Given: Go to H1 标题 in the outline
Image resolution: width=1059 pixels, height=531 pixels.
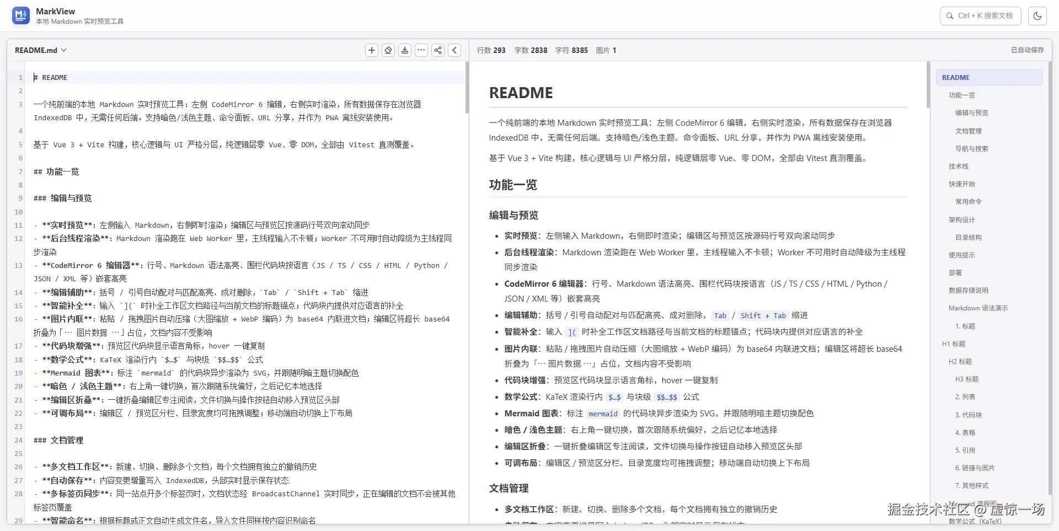Looking at the screenshot, I should click(x=954, y=344).
